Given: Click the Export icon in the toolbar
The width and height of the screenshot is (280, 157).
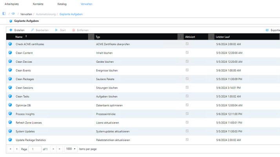Looking at the screenshot, I should click(267, 30).
